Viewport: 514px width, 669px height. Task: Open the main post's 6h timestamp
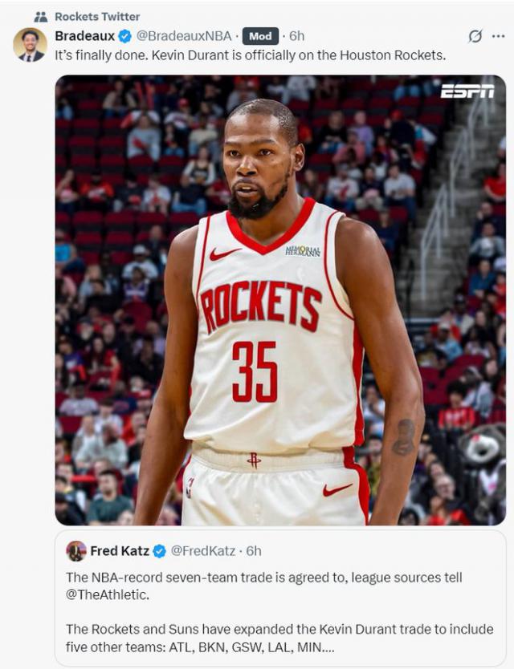point(296,36)
